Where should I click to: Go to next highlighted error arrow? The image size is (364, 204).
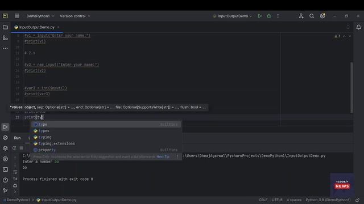(x=350, y=36)
